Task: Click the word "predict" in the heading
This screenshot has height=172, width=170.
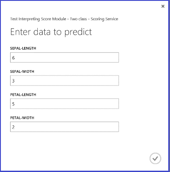Action: pos(78,32)
